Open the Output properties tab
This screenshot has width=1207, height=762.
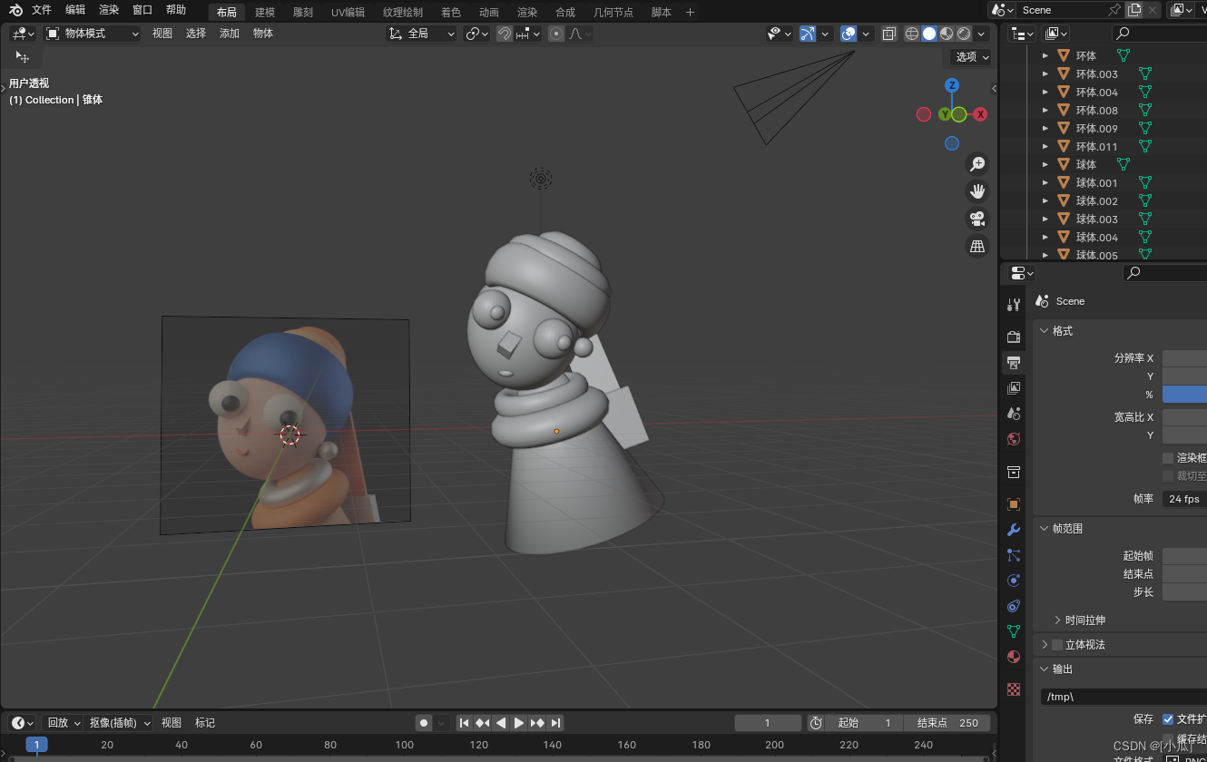pos(1014,362)
